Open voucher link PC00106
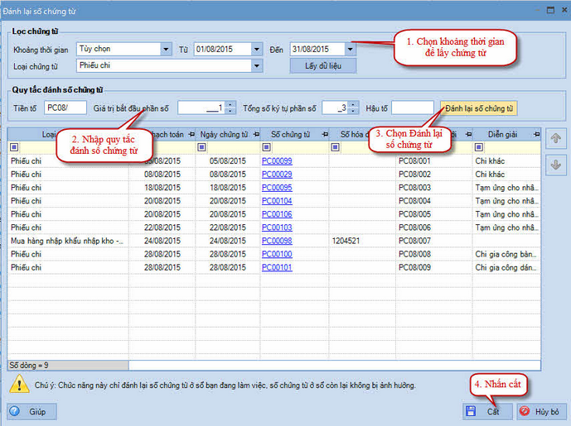Screen dimensions: 571x426 coord(277,214)
